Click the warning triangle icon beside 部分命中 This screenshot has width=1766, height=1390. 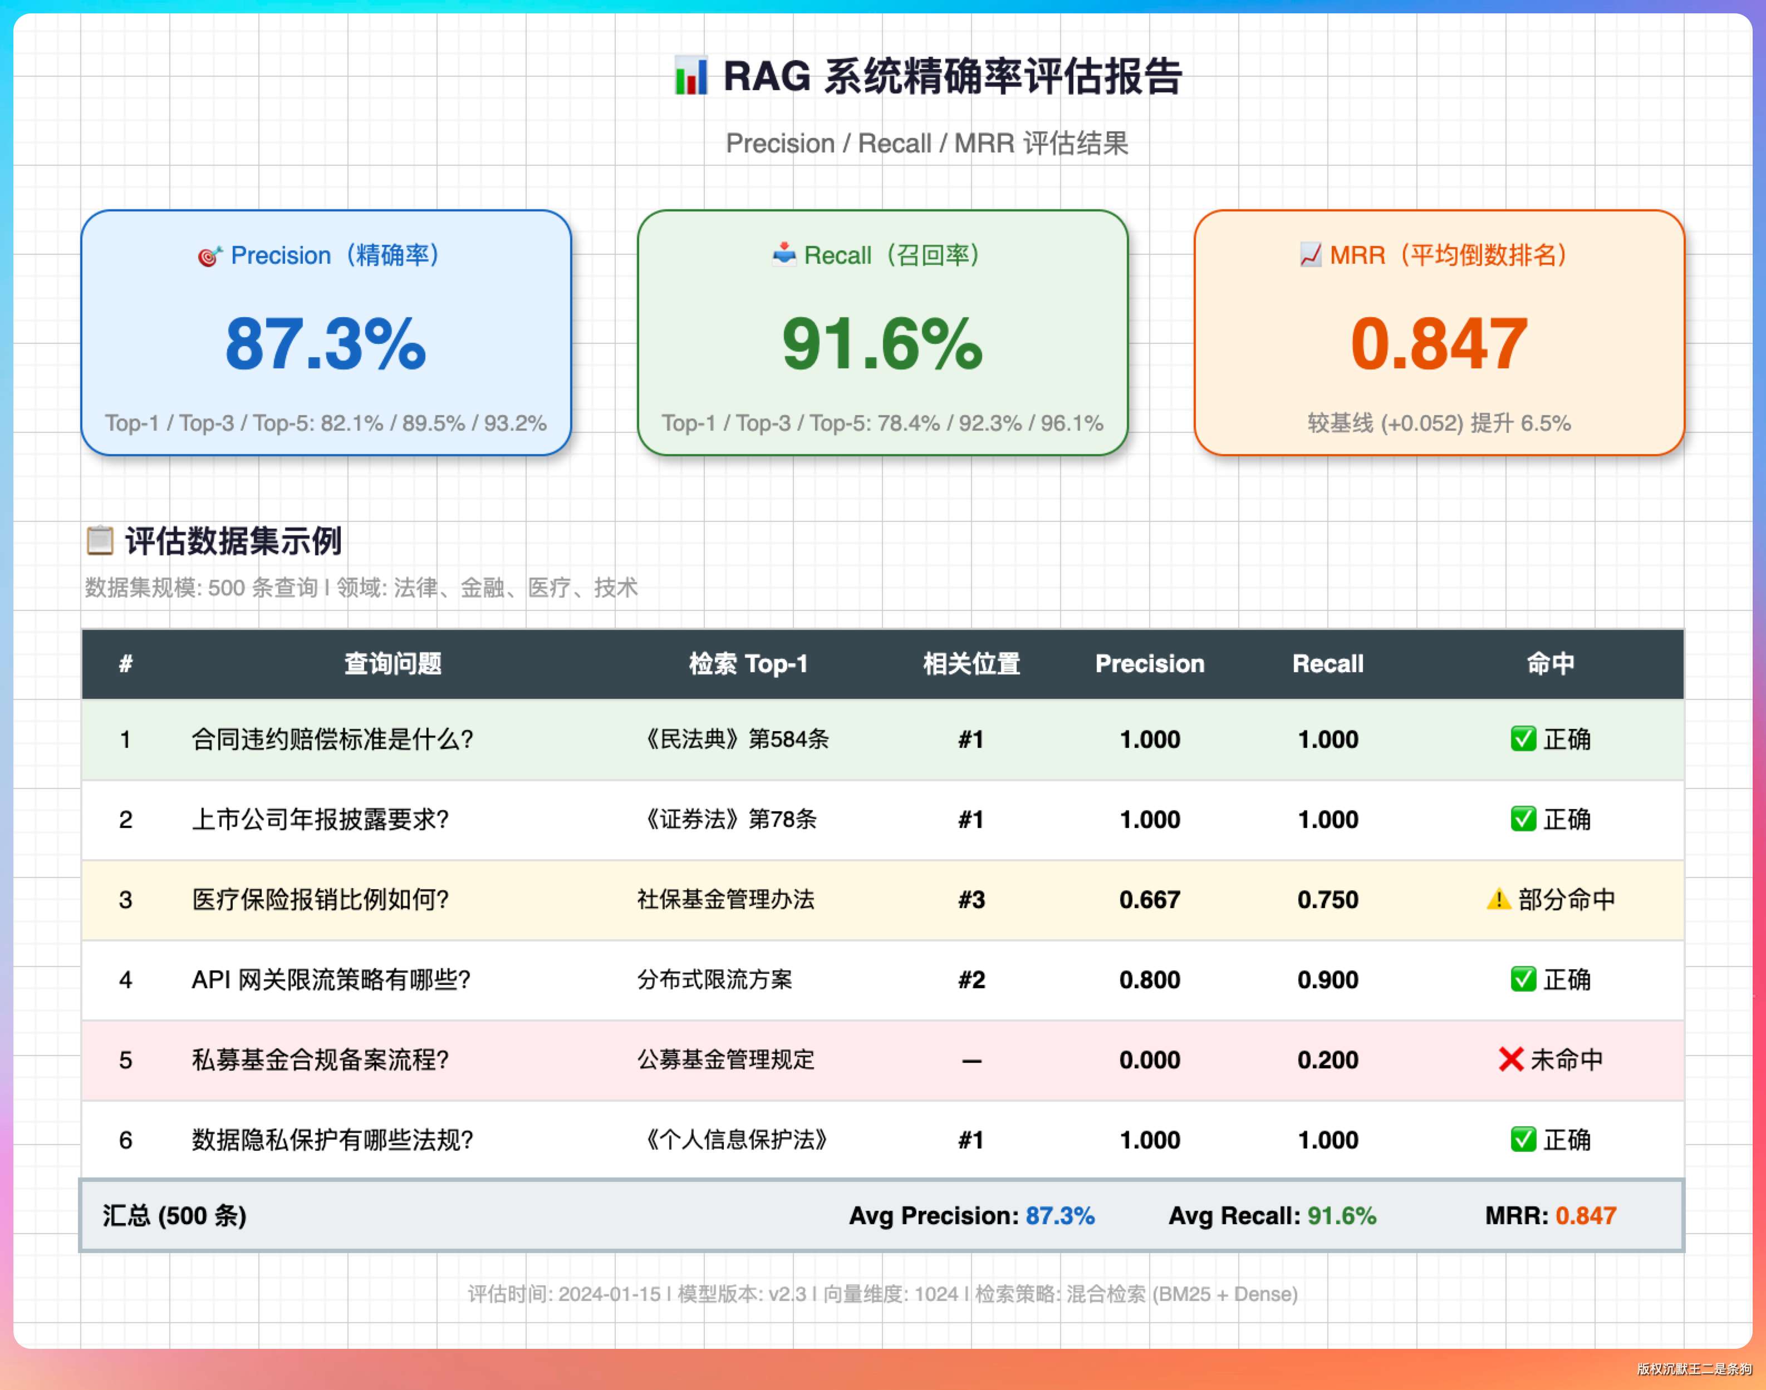click(x=1499, y=899)
